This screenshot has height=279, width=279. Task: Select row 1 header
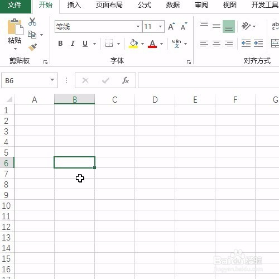(x=7, y=110)
